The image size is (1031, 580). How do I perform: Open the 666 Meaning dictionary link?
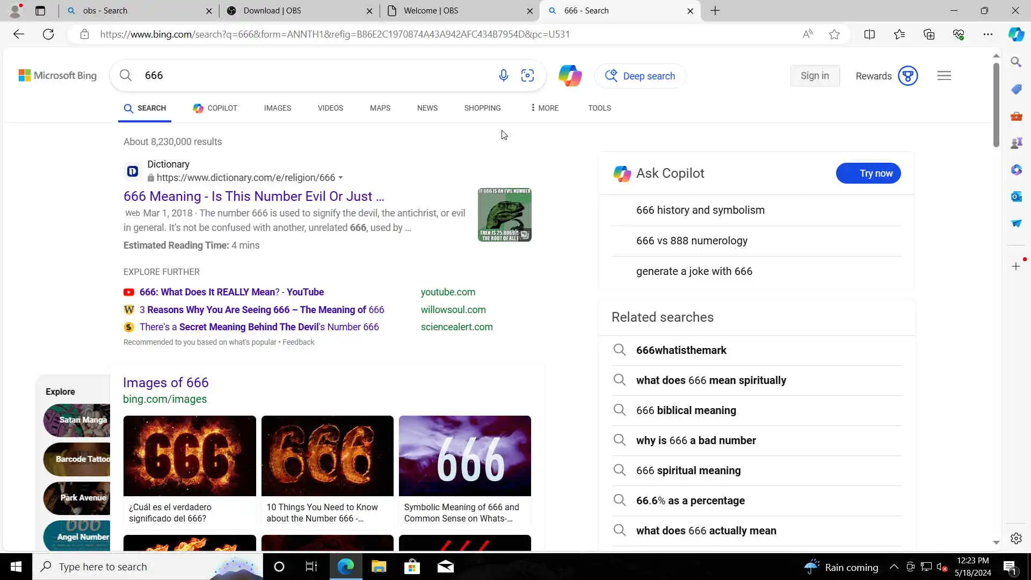[253, 197]
